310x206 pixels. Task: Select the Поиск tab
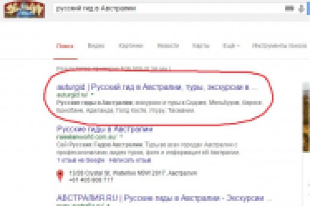point(65,46)
